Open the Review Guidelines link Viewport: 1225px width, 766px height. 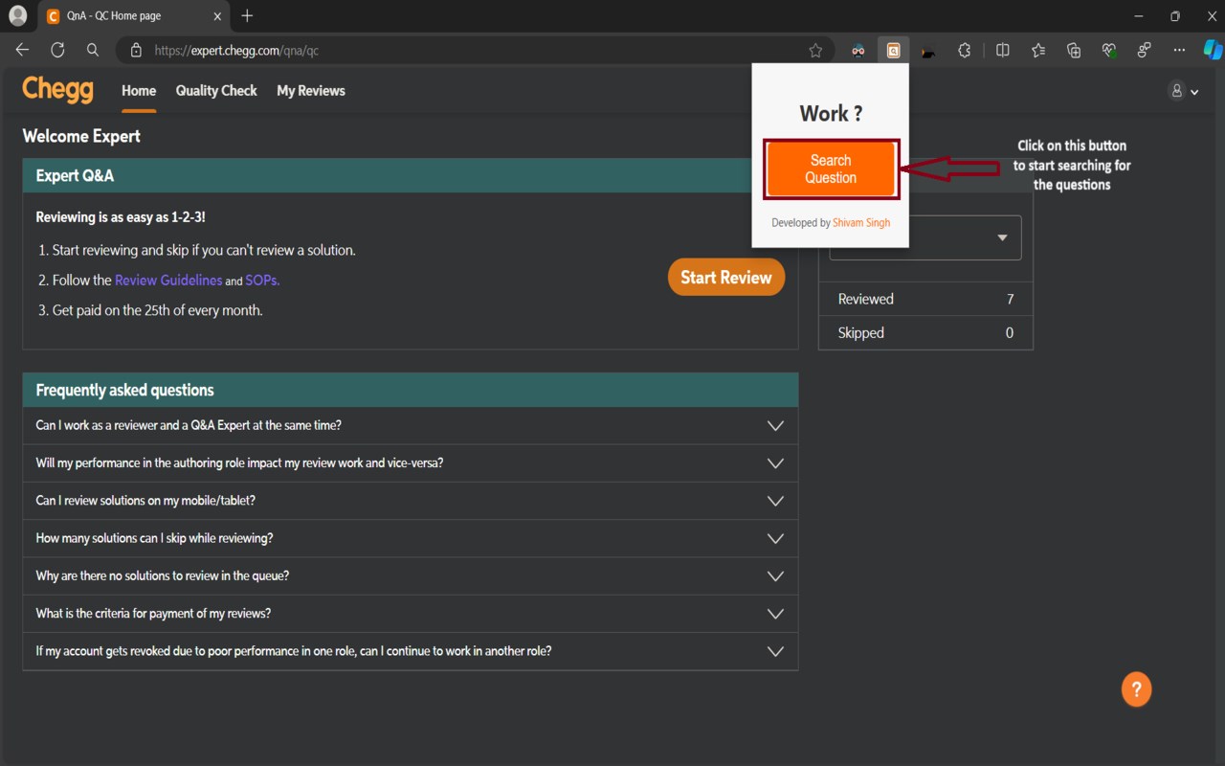[x=168, y=281]
